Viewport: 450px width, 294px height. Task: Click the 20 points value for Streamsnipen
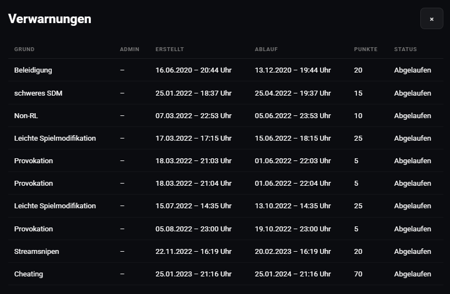click(358, 251)
